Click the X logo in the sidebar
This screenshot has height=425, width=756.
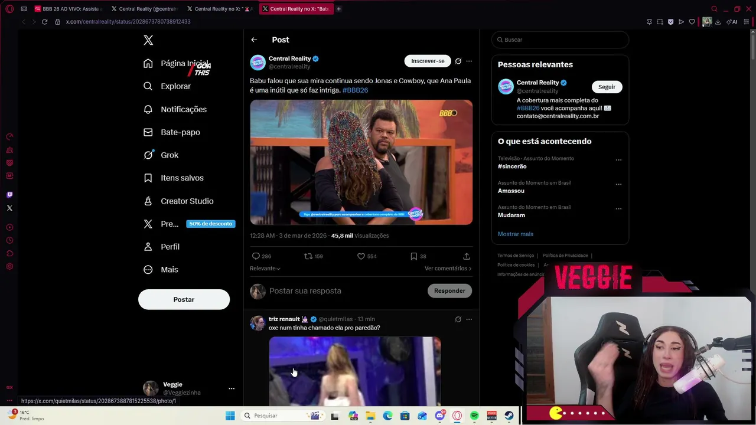pyautogui.click(x=148, y=40)
